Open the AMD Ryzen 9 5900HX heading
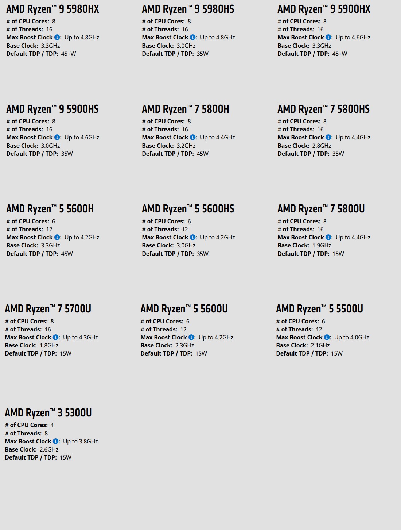 click(324, 9)
